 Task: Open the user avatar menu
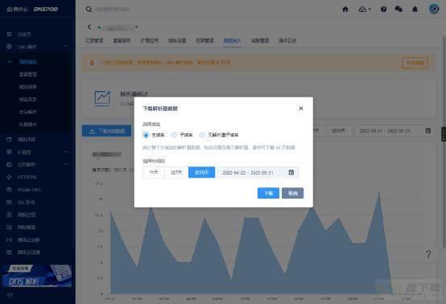(x=434, y=9)
